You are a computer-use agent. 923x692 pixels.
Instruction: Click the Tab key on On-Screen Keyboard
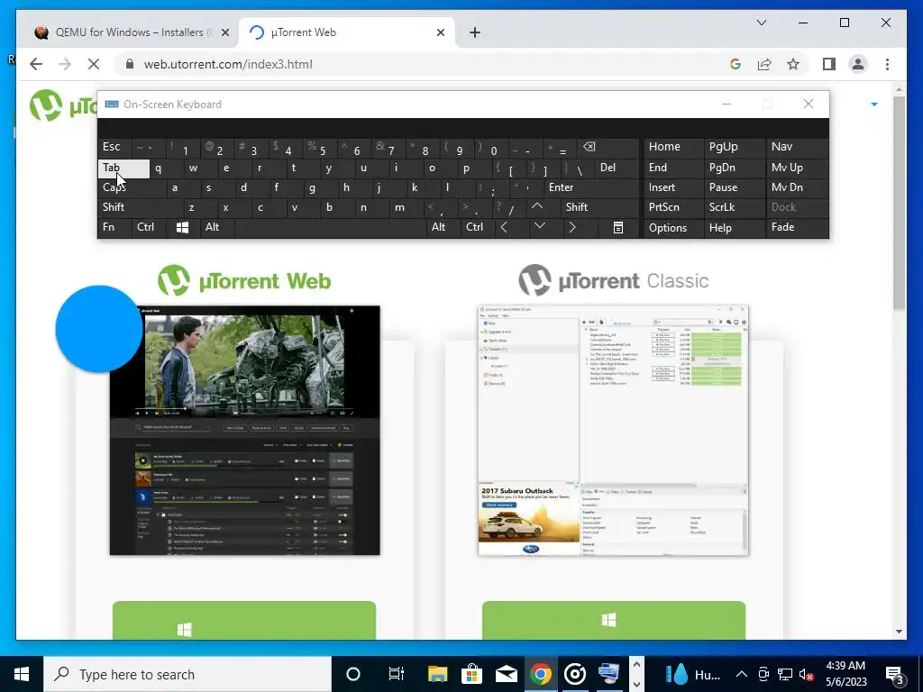tap(123, 168)
